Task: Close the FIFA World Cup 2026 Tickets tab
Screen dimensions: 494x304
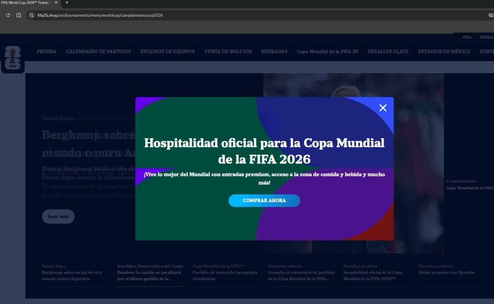Action: 56,2
